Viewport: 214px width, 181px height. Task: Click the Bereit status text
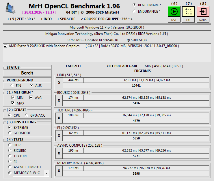[27, 73]
